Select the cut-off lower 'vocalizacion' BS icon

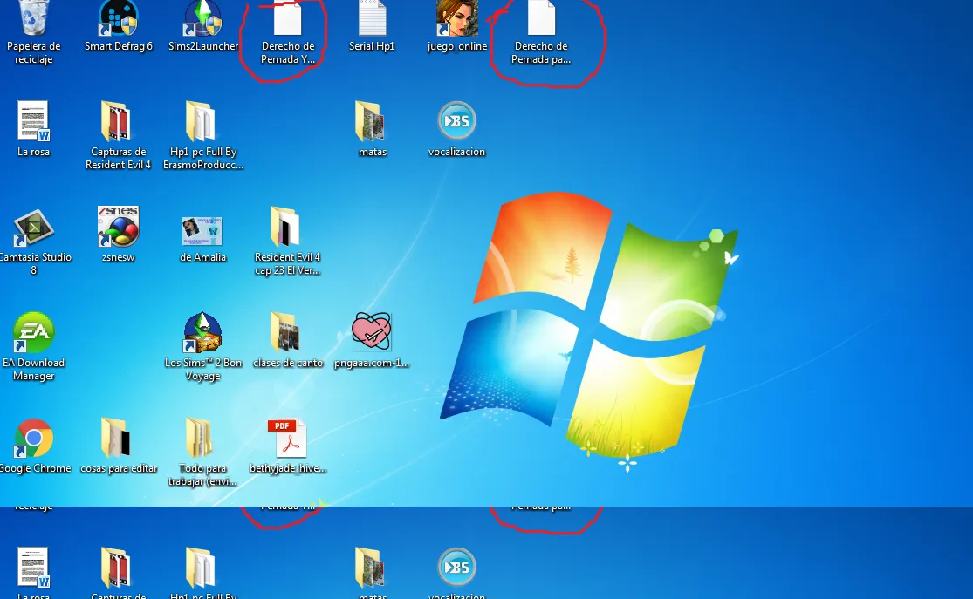coord(456,567)
